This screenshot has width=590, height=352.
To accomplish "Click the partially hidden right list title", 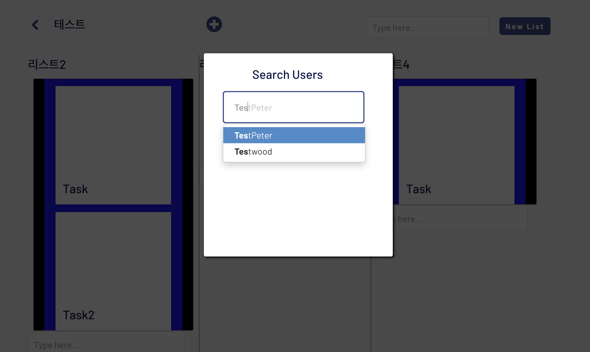I will tap(401, 65).
